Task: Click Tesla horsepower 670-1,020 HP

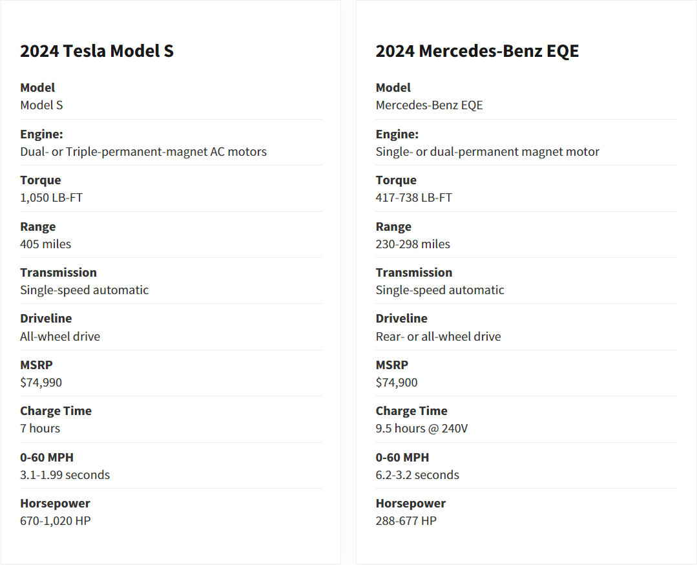Action: coord(55,520)
